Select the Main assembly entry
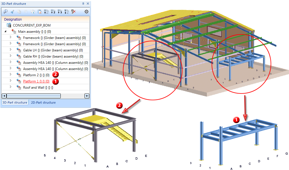 click(x=34, y=32)
